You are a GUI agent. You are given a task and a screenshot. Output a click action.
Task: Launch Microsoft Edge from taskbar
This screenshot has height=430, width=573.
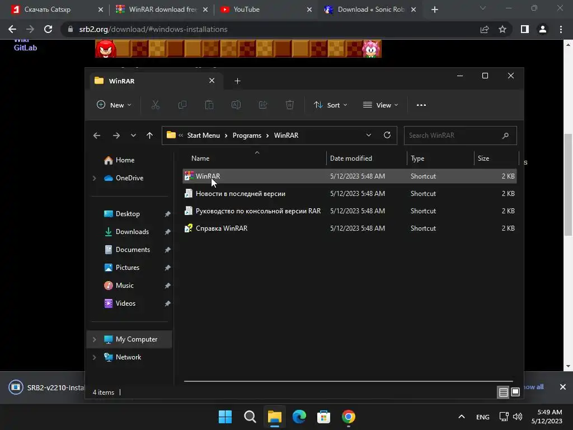tap(299, 417)
